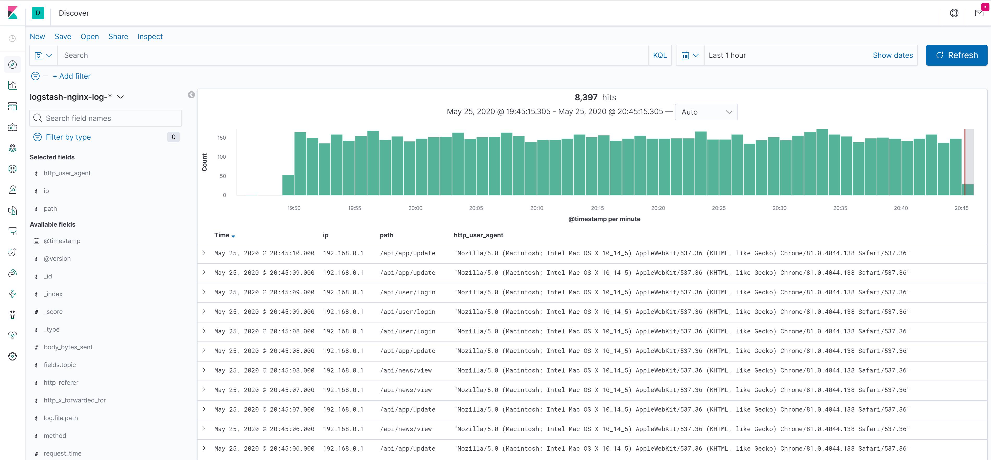Click Save in the Discover menu
Image resolution: width=991 pixels, height=460 pixels.
[63, 36]
